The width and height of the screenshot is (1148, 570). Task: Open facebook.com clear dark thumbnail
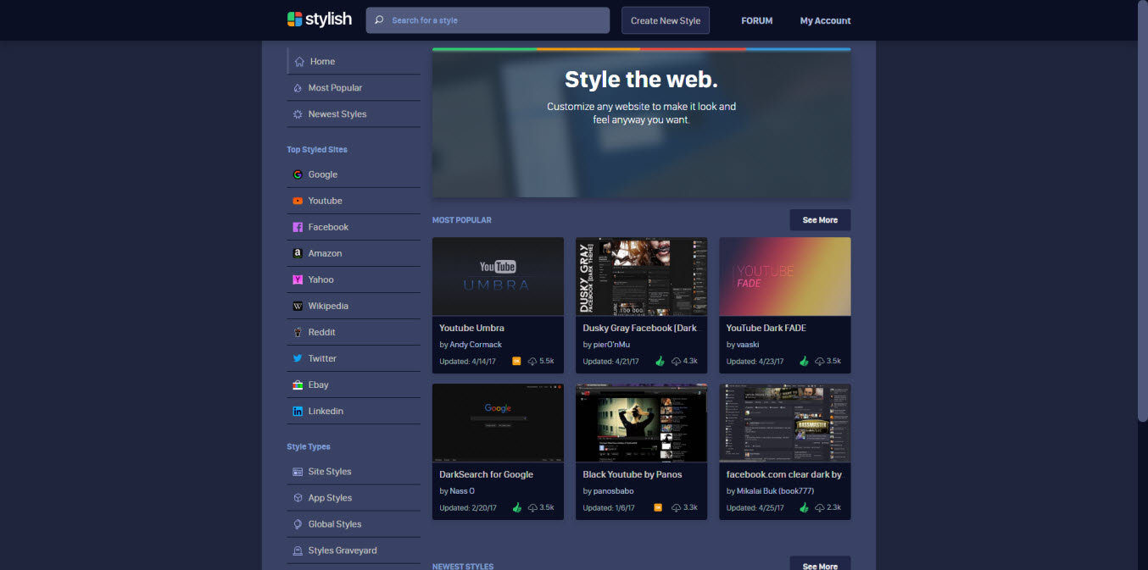tap(785, 423)
